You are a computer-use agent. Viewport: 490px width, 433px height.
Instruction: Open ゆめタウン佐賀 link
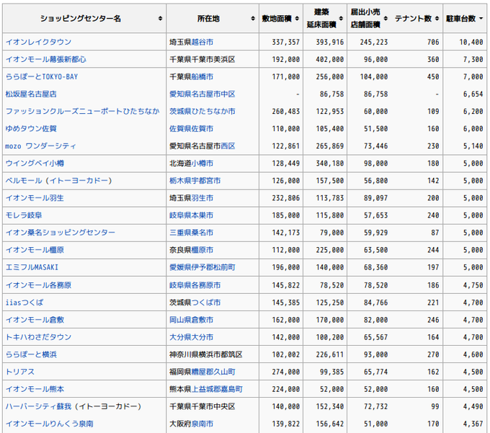[x=31, y=129]
